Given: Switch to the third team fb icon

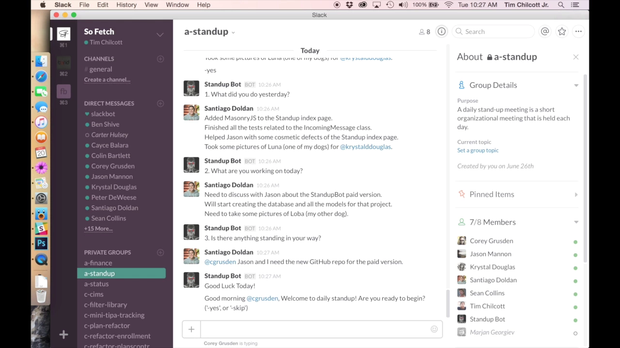Looking at the screenshot, I should coord(63,91).
